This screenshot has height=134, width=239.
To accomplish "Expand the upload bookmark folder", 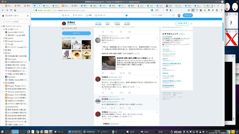I will pos(4,38).
